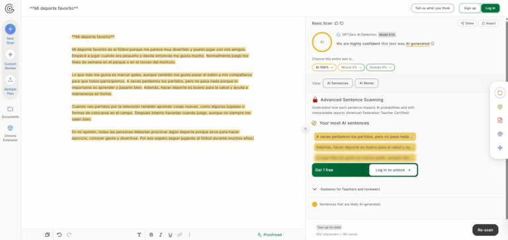Click the Export button
Image resolution: width=508 pixels, height=240 pixels.
pyautogui.click(x=489, y=23)
